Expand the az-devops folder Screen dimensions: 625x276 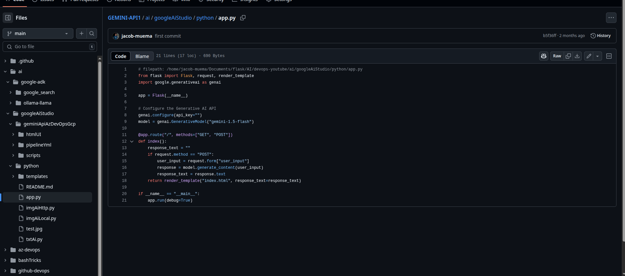point(5,250)
